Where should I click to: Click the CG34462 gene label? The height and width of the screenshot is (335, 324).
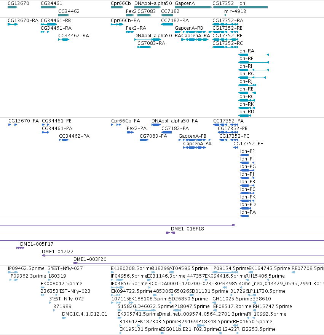click(x=69, y=11)
